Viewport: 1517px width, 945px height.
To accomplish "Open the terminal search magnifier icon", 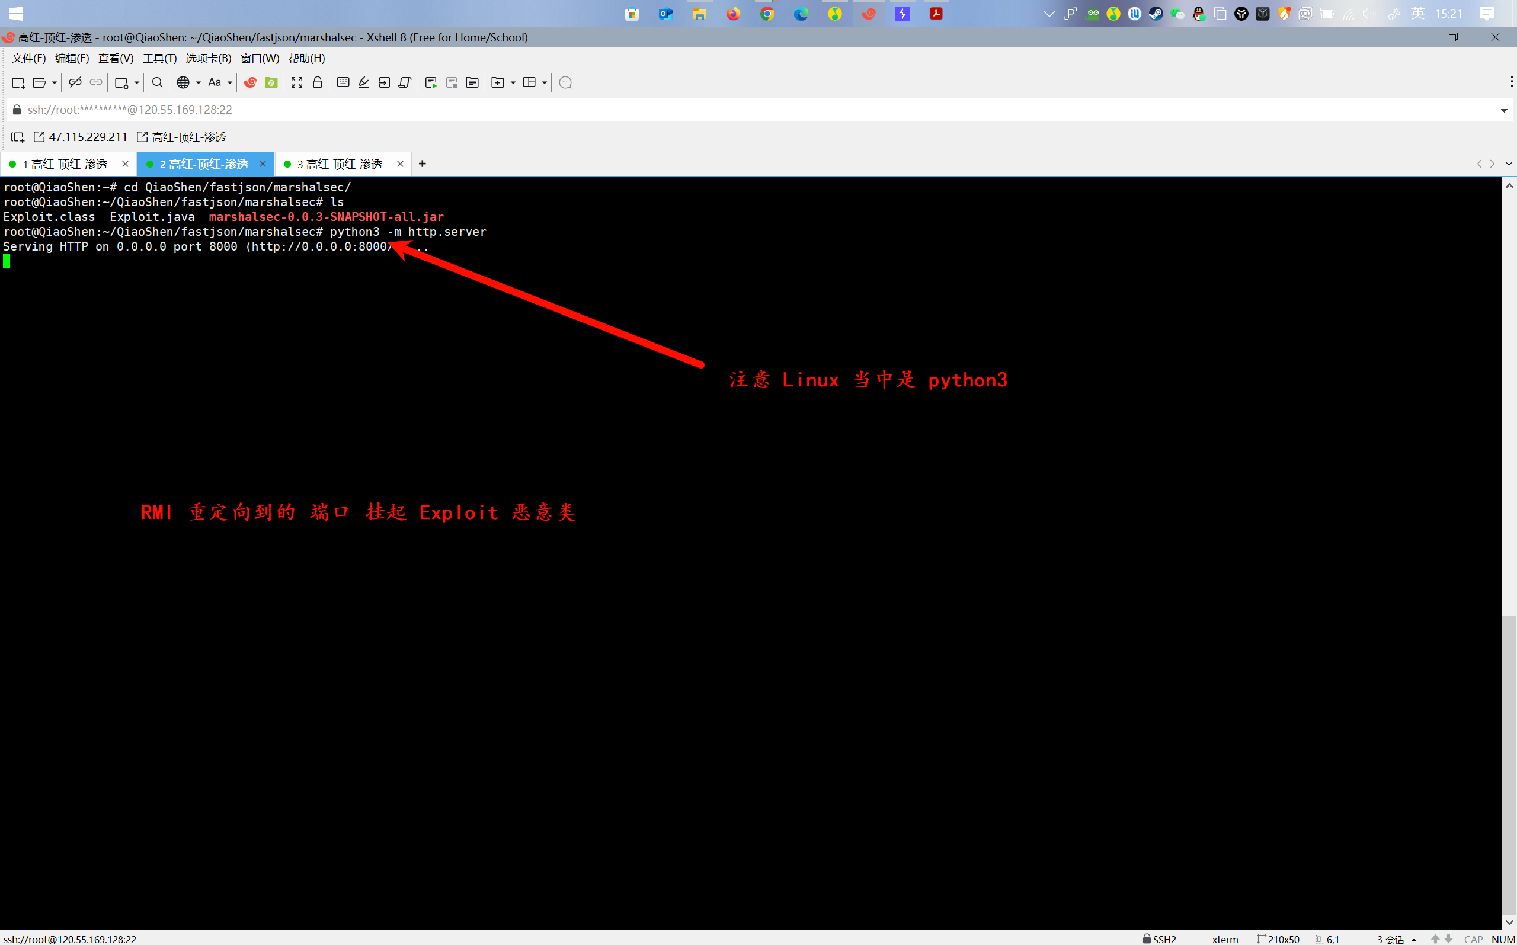I will click(158, 82).
